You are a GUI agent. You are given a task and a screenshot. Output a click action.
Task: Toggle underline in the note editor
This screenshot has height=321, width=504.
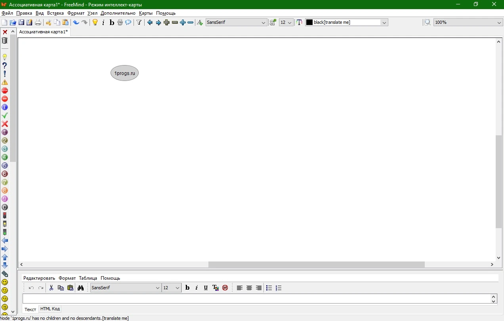click(x=206, y=288)
